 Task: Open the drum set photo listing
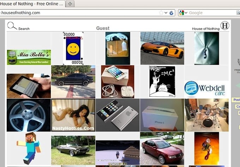click(x=206, y=115)
